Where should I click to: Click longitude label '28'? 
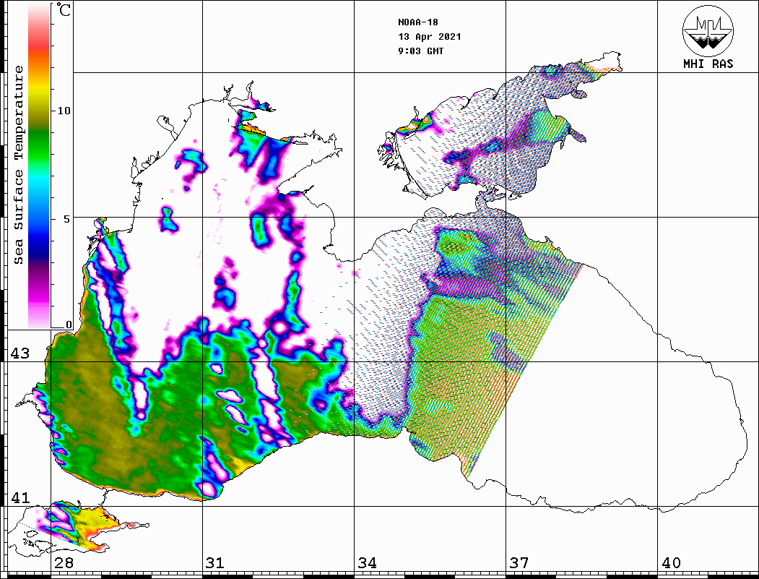click(64, 563)
